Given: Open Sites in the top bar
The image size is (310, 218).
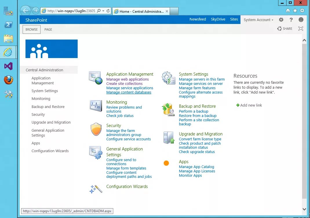Looking at the screenshot, I should click(x=234, y=19).
